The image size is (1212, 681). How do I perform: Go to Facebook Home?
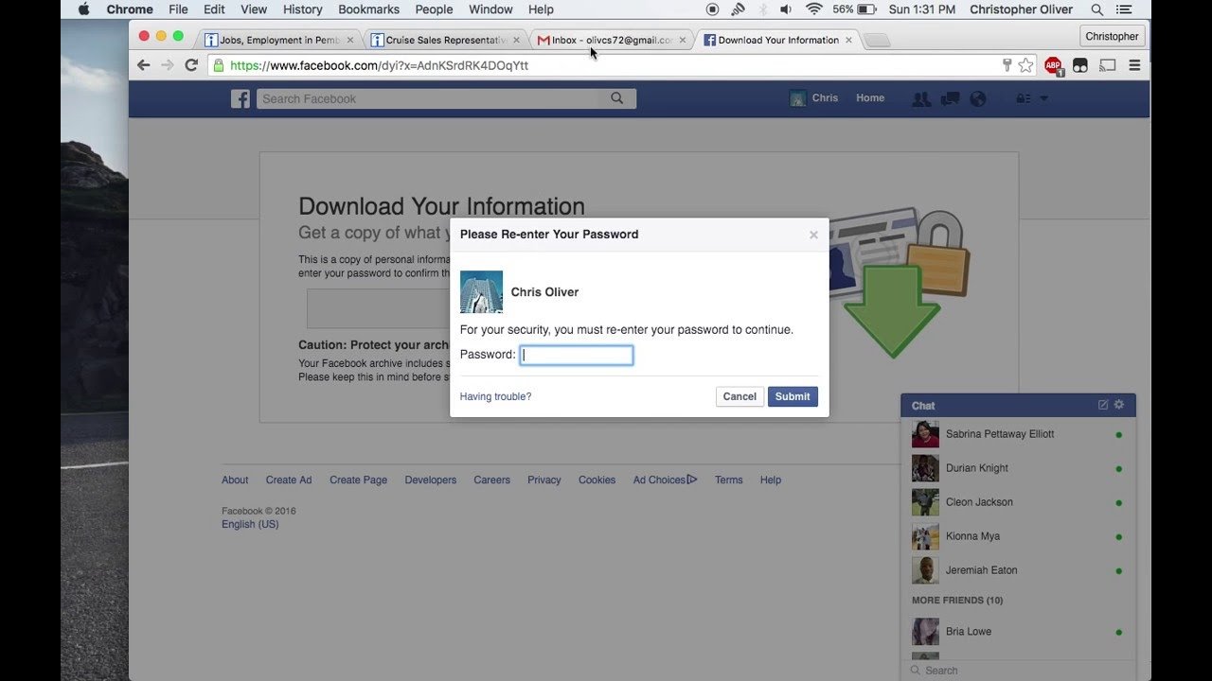pyautogui.click(x=870, y=98)
